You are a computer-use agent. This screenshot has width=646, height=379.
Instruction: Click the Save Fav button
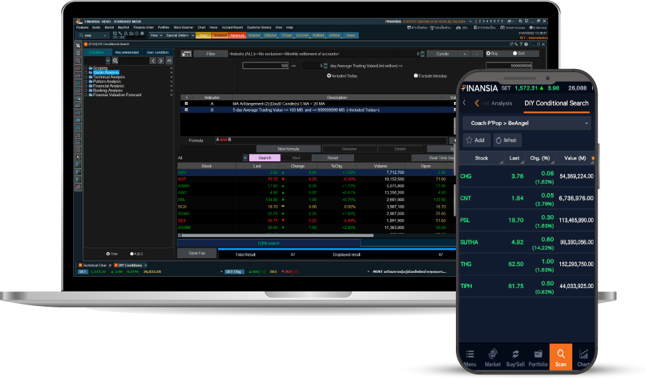[x=197, y=254]
